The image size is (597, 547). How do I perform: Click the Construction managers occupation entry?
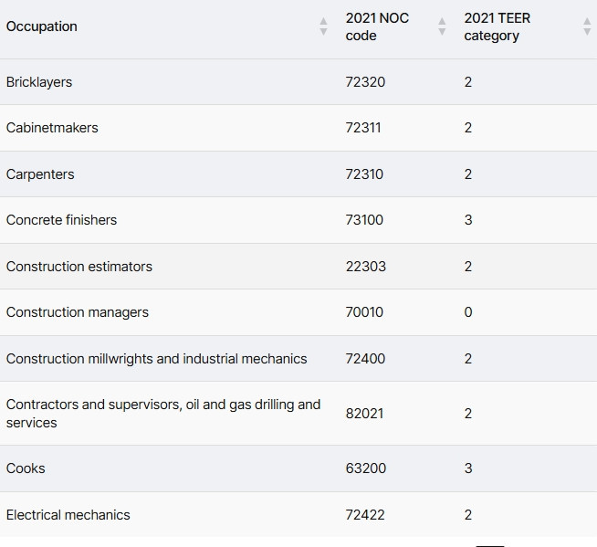tap(78, 312)
